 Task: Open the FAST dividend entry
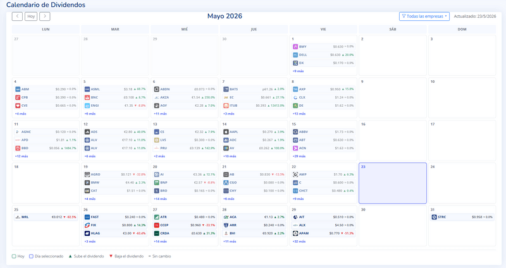tap(115, 217)
